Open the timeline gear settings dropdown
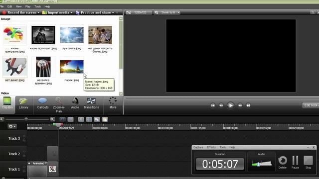The width and height of the screenshot is (319, 179). point(12,126)
